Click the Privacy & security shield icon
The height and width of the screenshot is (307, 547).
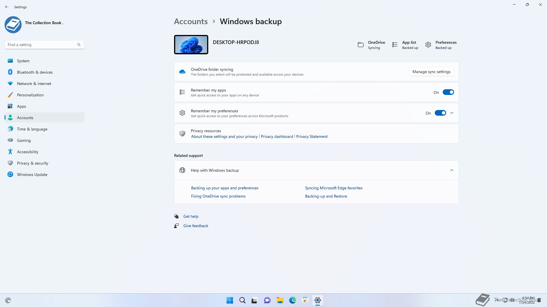click(10, 163)
